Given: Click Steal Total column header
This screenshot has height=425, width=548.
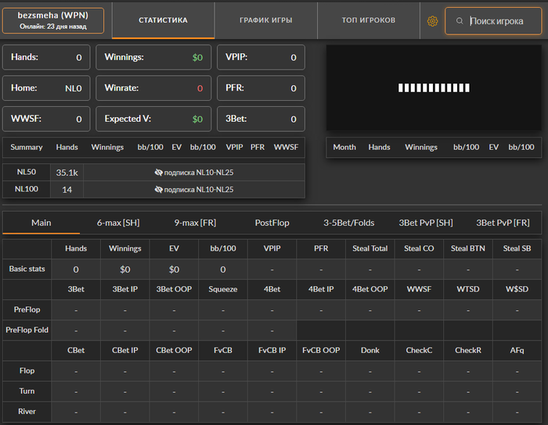Looking at the screenshot, I should (370, 248).
